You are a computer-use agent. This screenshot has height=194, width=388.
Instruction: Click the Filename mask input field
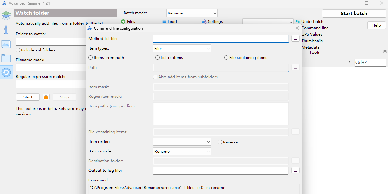pos(51,68)
